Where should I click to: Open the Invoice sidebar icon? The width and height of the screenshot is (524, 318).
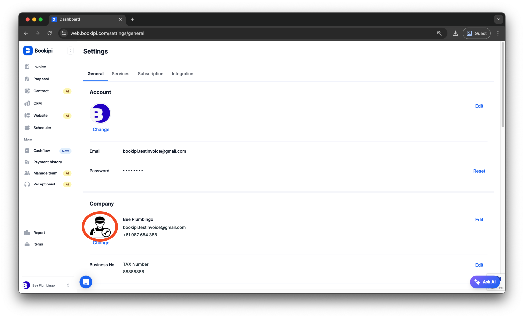(27, 67)
